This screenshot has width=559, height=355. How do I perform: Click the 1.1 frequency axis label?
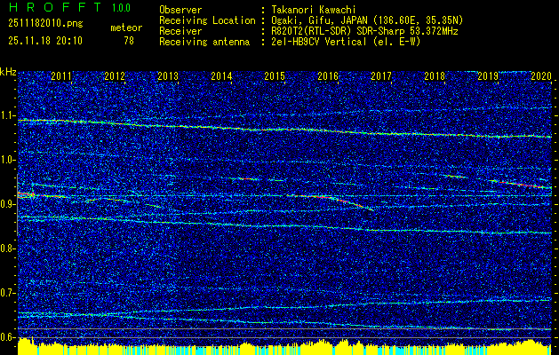tap(8, 115)
